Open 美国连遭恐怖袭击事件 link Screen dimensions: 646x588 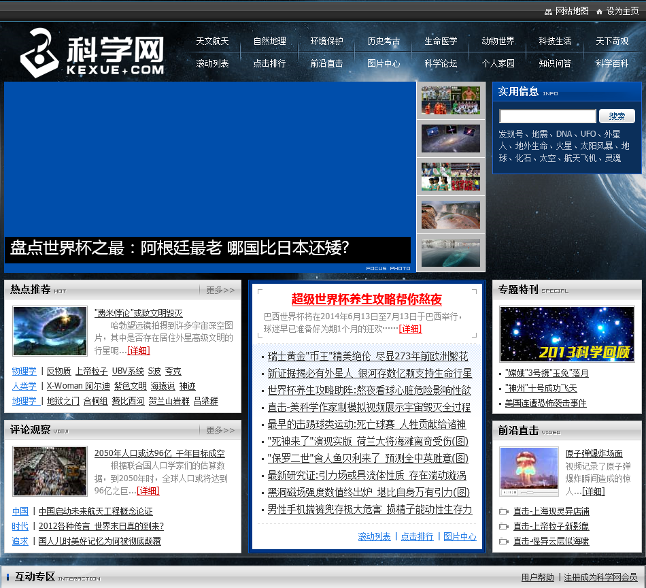546,403
